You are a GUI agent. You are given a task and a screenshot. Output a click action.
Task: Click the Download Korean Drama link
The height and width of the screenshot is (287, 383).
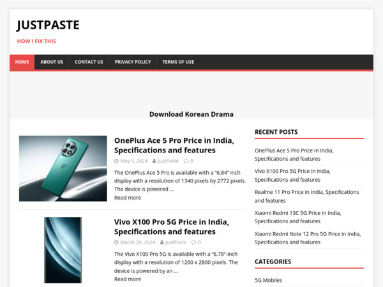point(191,114)
